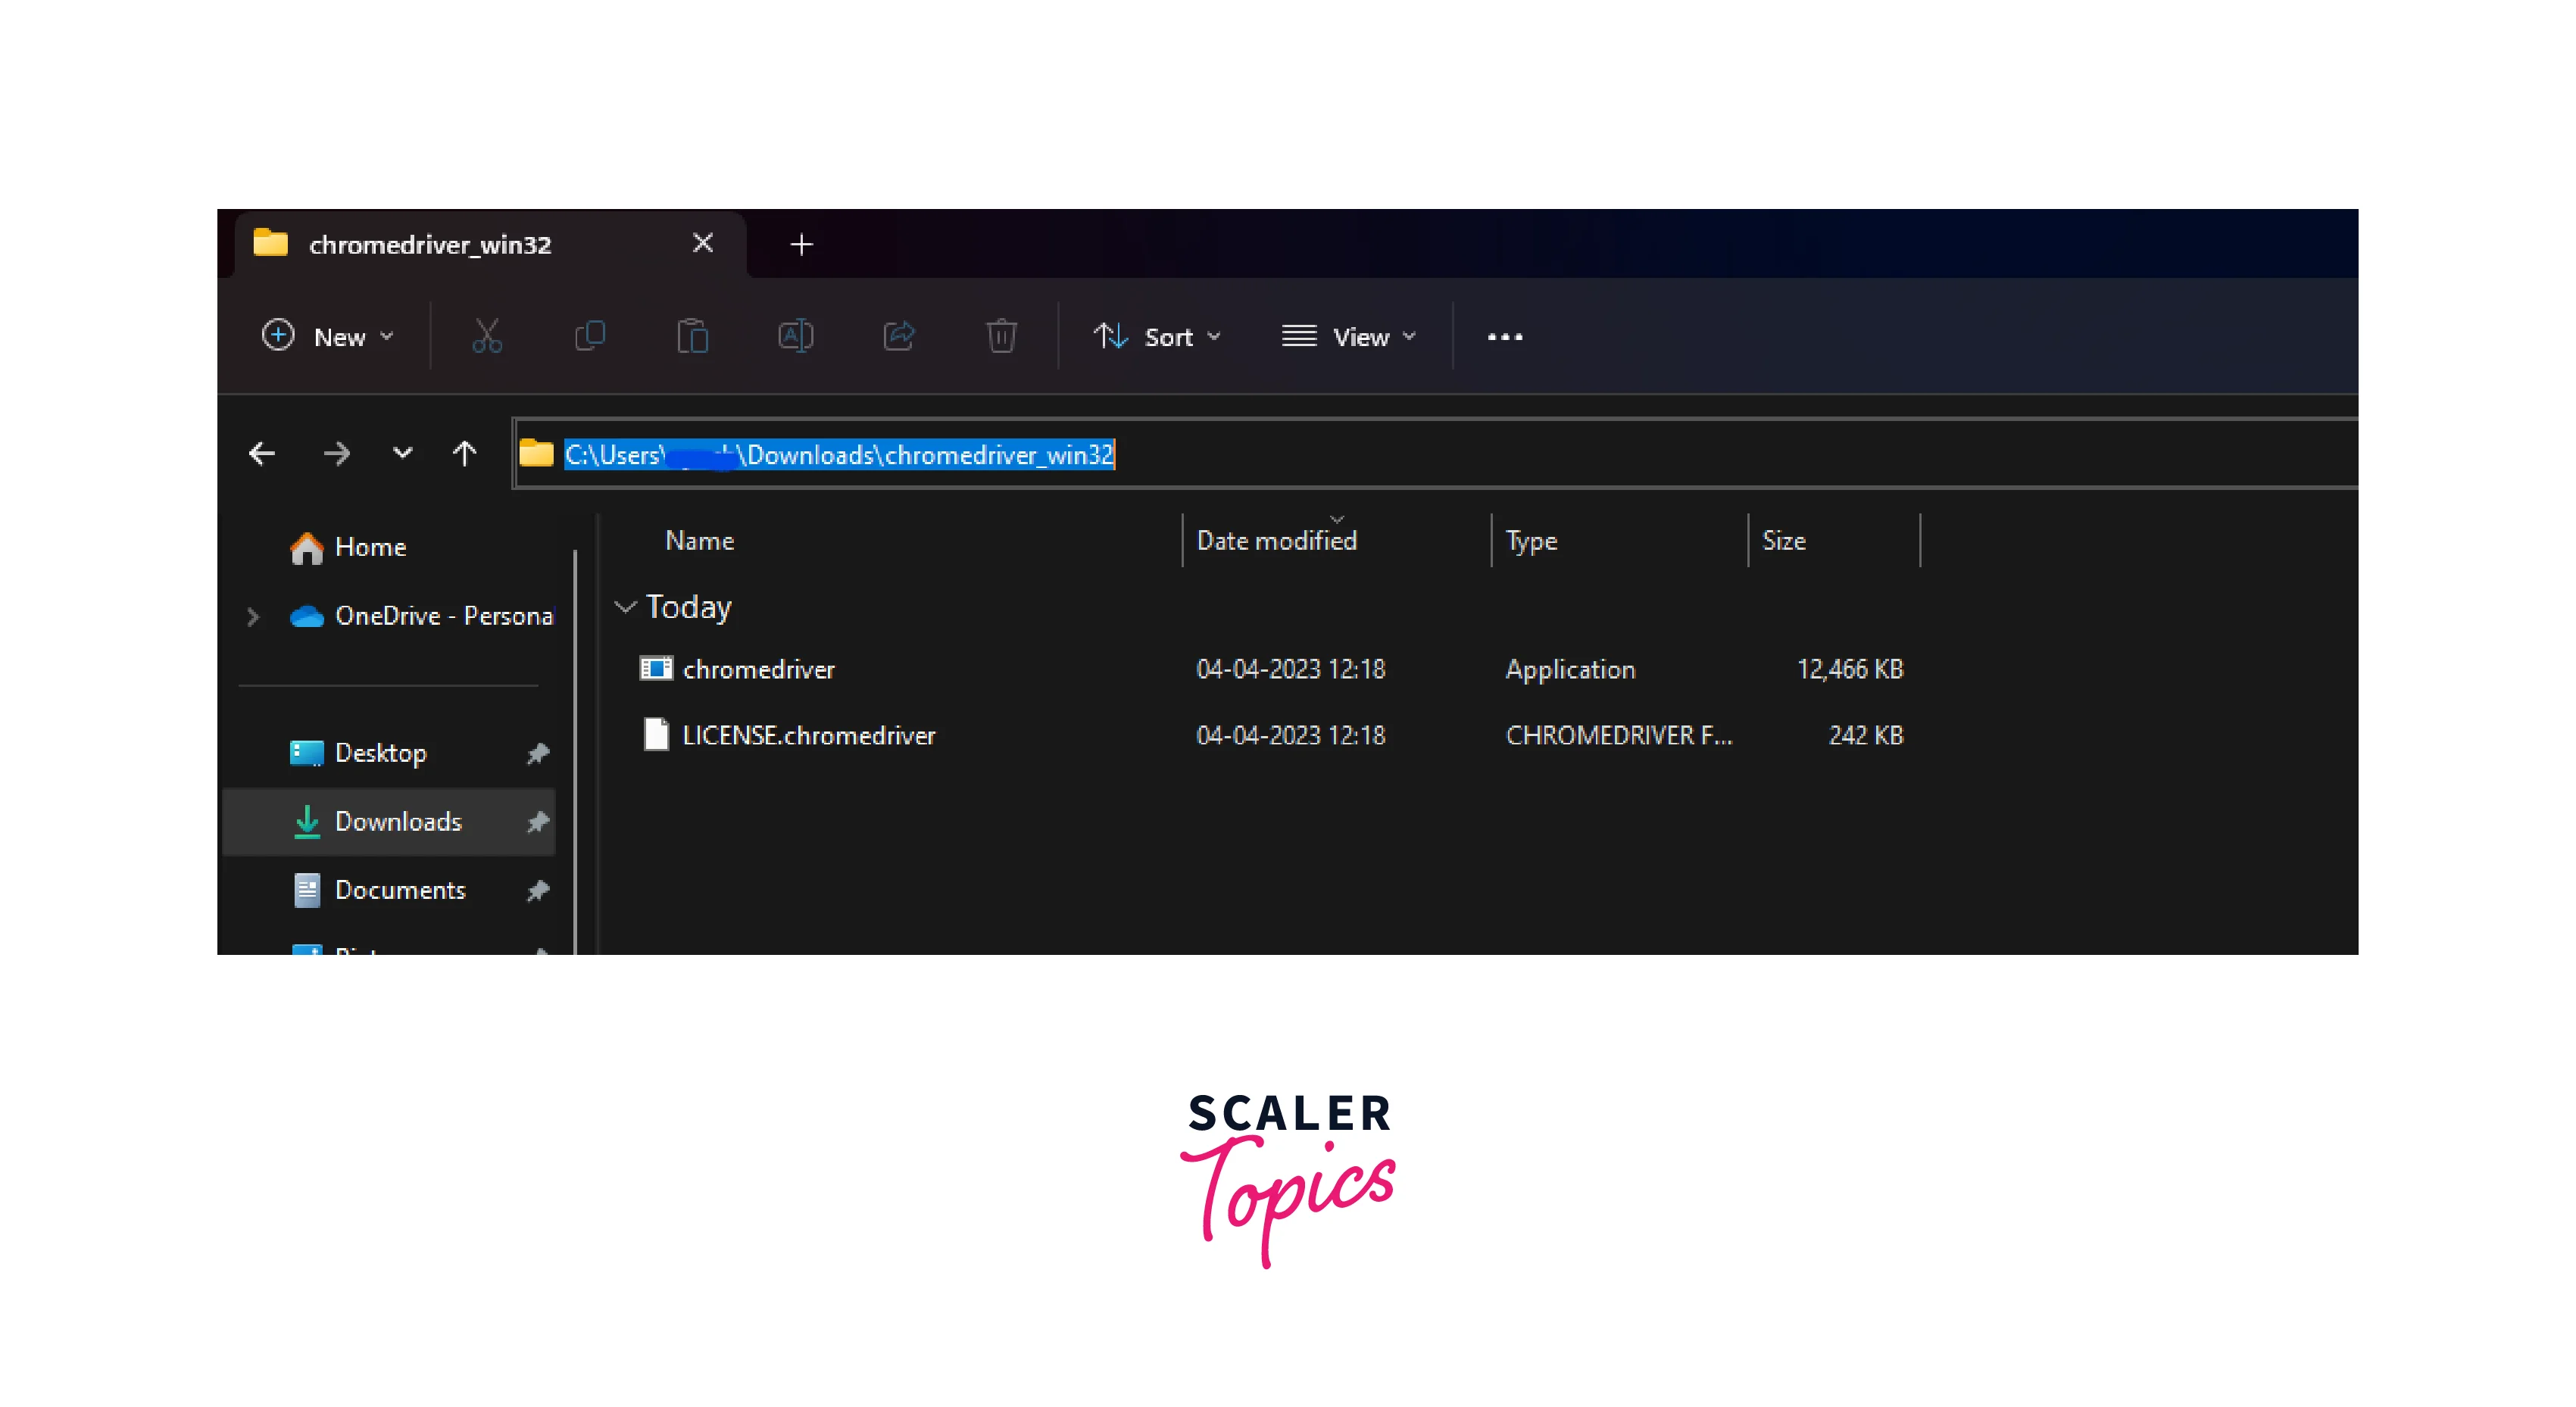Click the Delete/trash icon in toolbar
The height and width of the screenshot is (1407, 2576).
point(1001,336)
